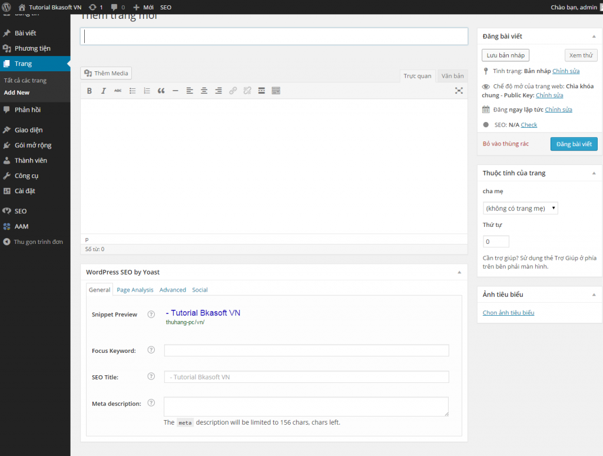Screen dimensions: 603x456
Task: Click the WordPress logo in admin bar
Action: tap(6, 7)
